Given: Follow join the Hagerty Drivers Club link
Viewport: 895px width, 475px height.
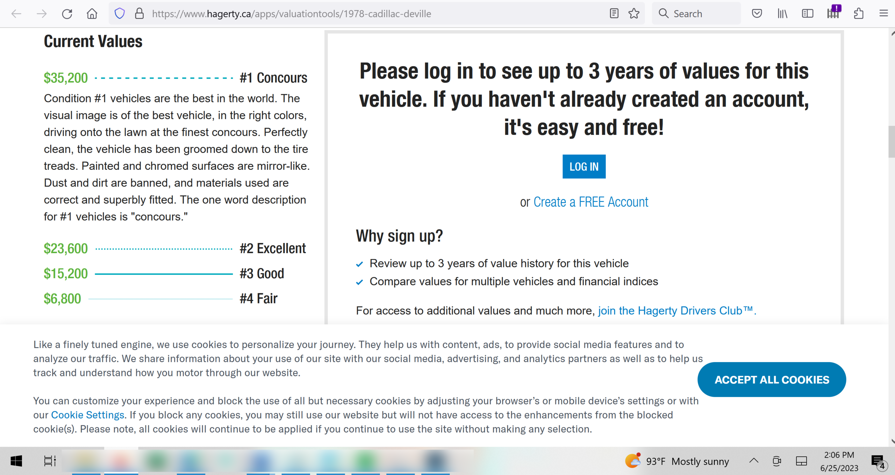Looking at the screenshot, I should point(676,310).
